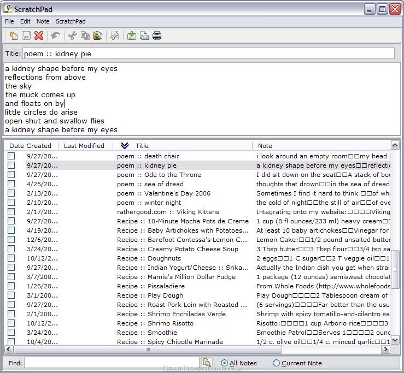The image size is (404, 373).
Task: Tick checkbox for Viking Kittens row
Action: (11, 211)
